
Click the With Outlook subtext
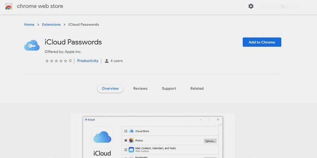[142, 151]
